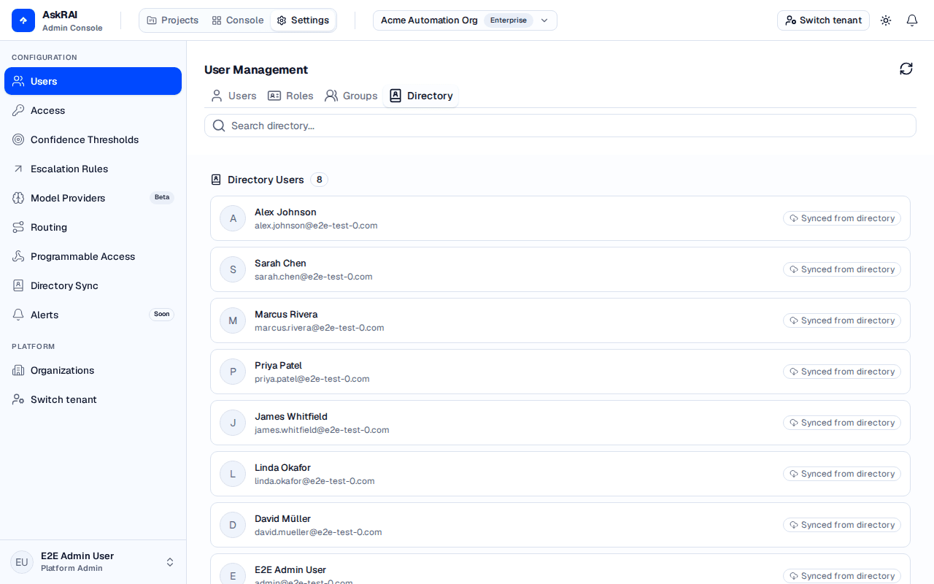Click email sarah.chen@e2e-test-0.com
The width and height of the screenshot is (934, 584).
[x=314, y=277]
